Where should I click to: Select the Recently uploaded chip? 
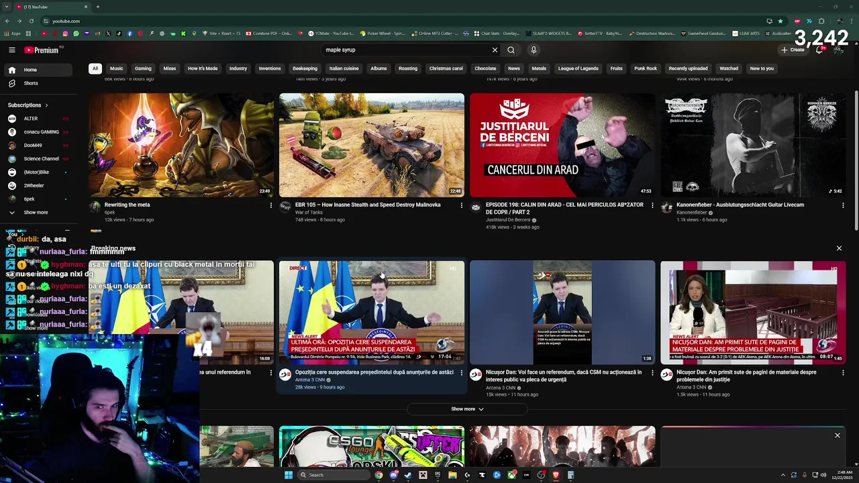[688, 68]
